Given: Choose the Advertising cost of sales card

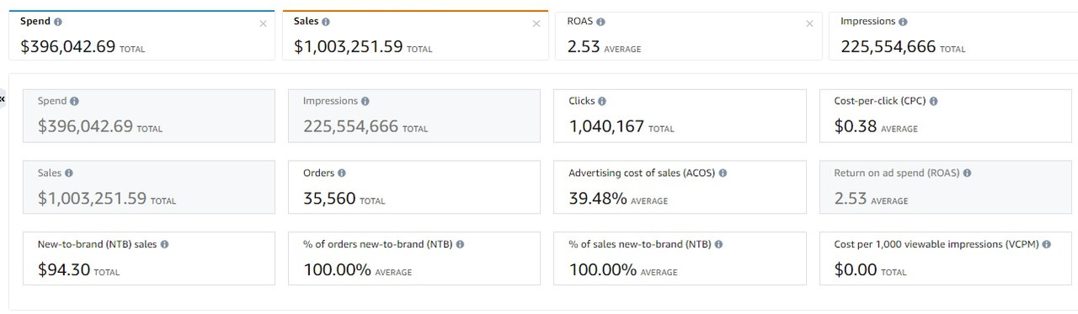Looking at the screenshot, I should 680,187.
